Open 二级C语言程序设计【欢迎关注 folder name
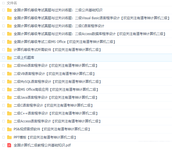This screenshot has height=149, width=172. click(53, 105)
